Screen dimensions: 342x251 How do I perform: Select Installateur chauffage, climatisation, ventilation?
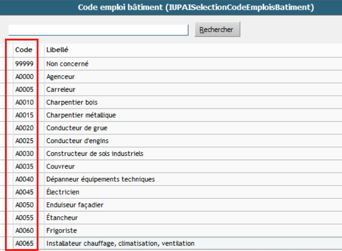pos(120,243)
